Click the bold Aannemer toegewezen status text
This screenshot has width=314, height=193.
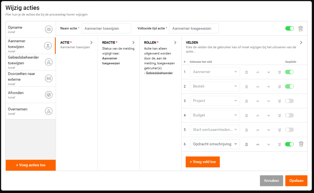pos(111,61)
